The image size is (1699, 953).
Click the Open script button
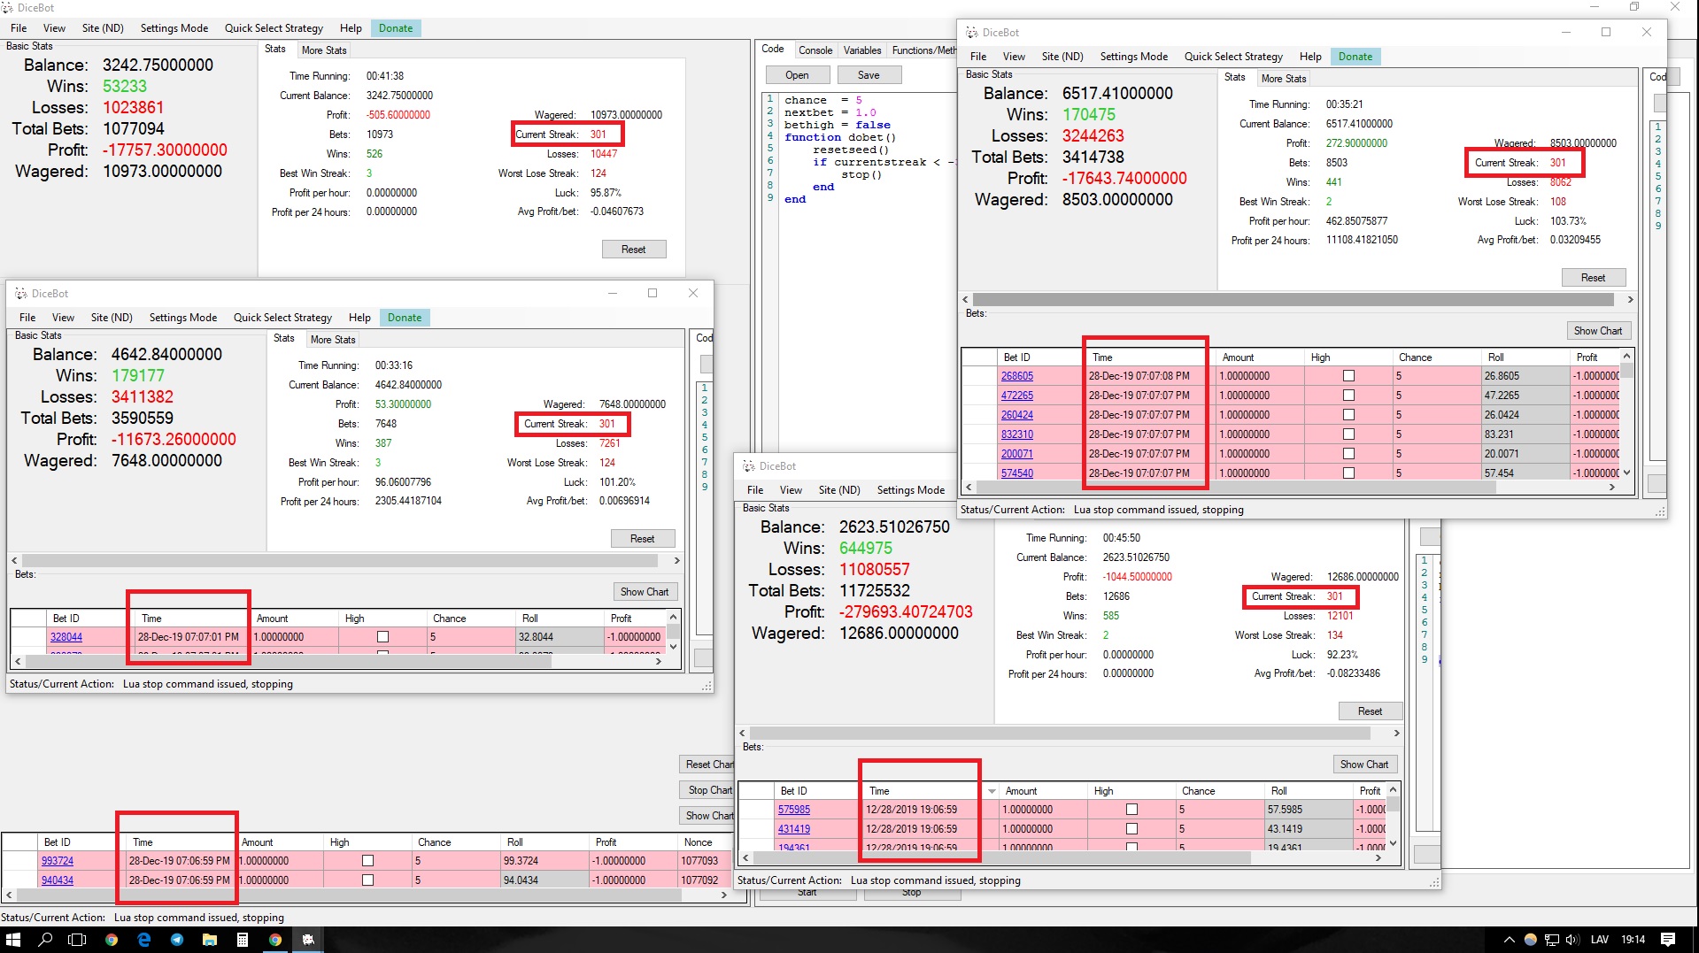point(797,75)
